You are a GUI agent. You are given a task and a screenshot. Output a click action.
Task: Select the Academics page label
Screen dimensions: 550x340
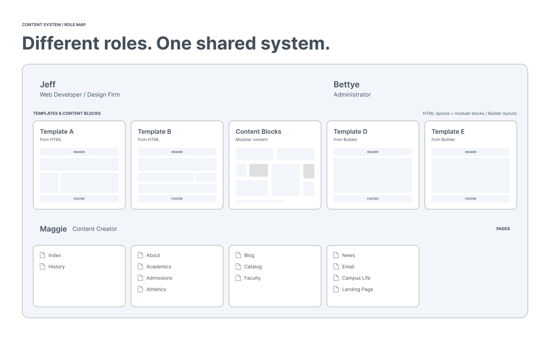[159, 267]
